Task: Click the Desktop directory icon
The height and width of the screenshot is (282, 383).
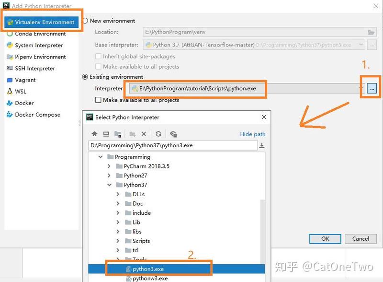Action: (106, 134)
